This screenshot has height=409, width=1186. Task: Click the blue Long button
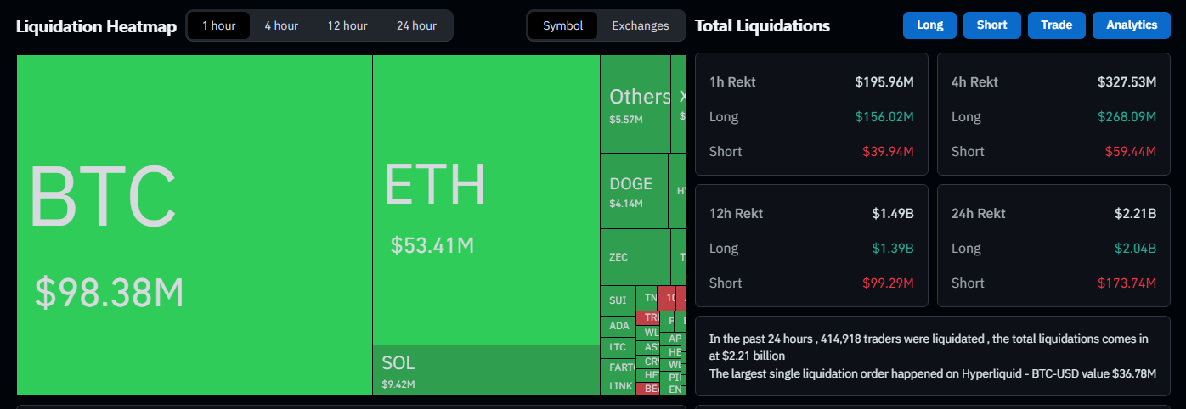929,25
